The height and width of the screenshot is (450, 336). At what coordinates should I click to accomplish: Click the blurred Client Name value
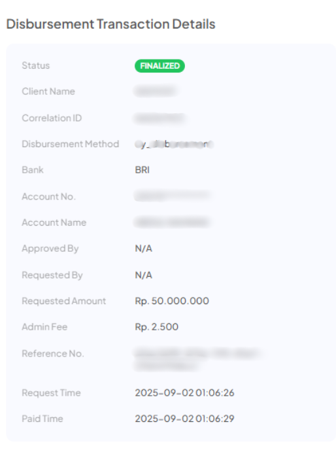[x=155, y=92]
